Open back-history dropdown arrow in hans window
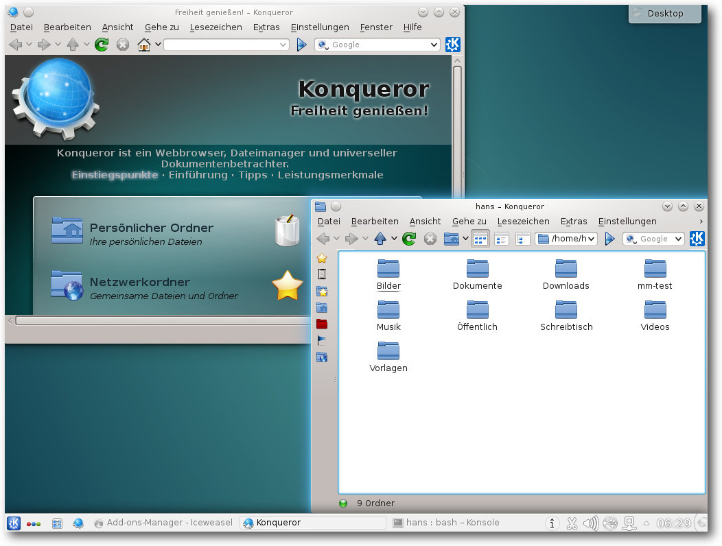 click(x=336, y=239)
